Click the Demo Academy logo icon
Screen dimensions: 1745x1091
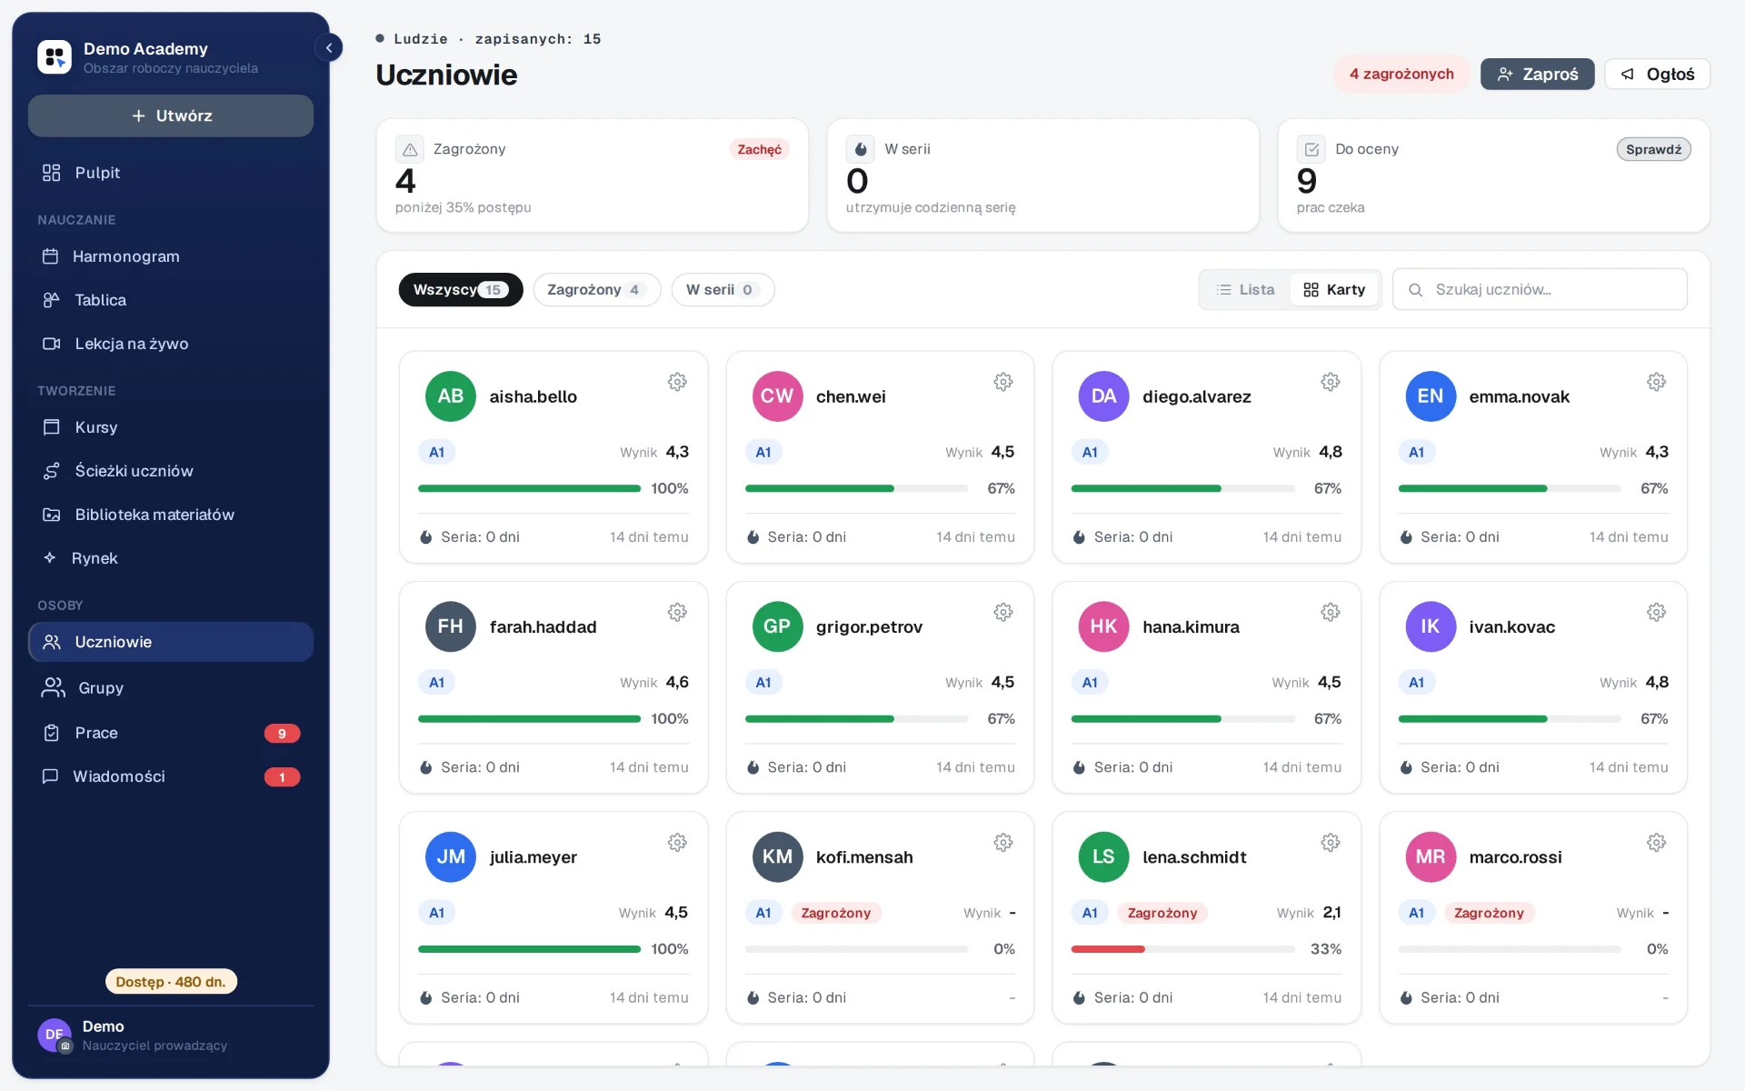pyautogui.click(x=55, y=56)
